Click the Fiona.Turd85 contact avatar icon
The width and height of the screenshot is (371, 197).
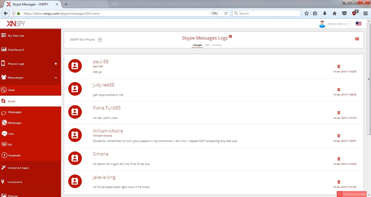(75, 112)
